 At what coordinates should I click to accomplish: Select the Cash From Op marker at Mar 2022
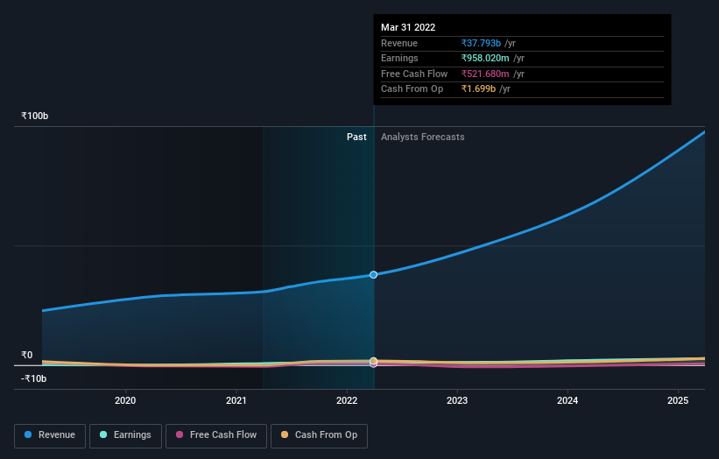pyautogui.click(x=373, y=361)
